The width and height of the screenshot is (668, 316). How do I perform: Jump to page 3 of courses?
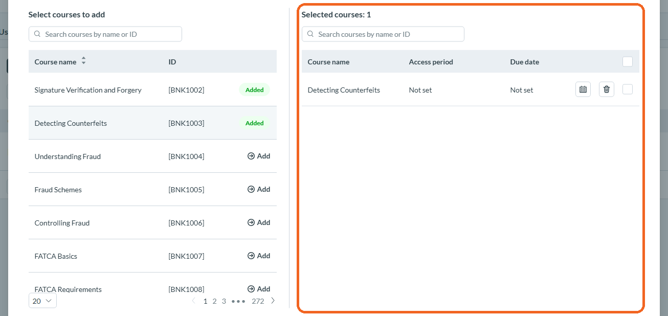click(x=224, y=301)
